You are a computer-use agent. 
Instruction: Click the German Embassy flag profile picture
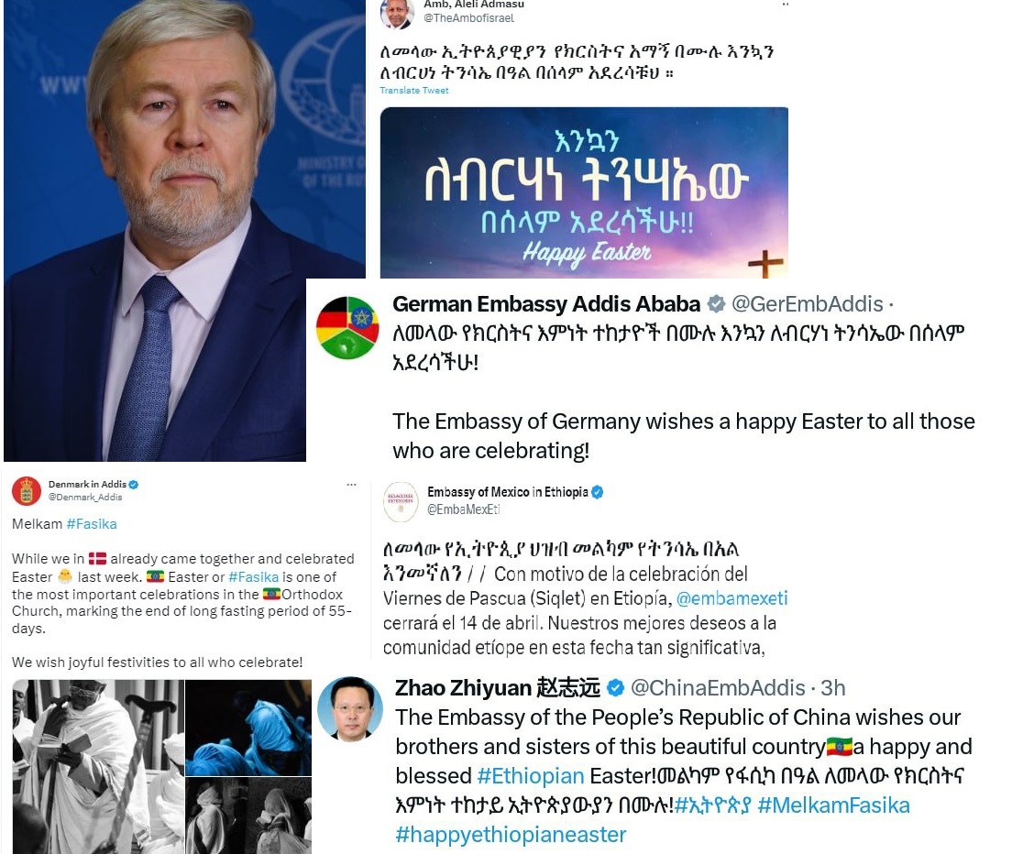347,328
